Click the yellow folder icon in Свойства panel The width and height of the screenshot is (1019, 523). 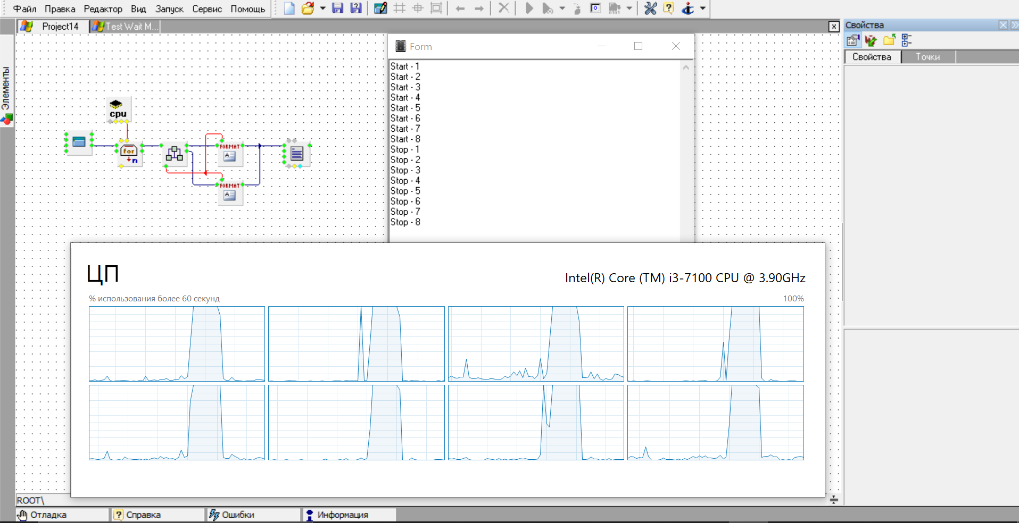tap(889, 40)
